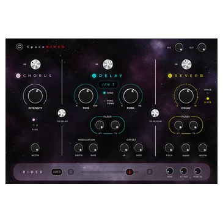Click the Delay FDBK knob
Image resolution: width=223 pixels, height=223 pixels.
click(x=131, y=96)
